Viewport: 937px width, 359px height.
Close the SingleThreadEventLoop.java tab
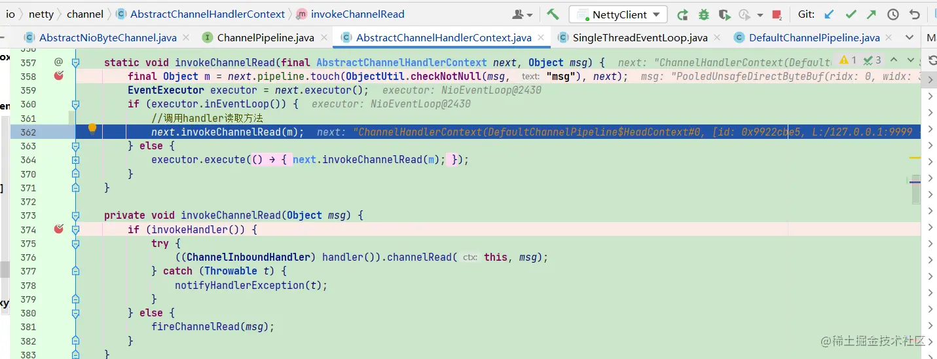coord(717,38)
